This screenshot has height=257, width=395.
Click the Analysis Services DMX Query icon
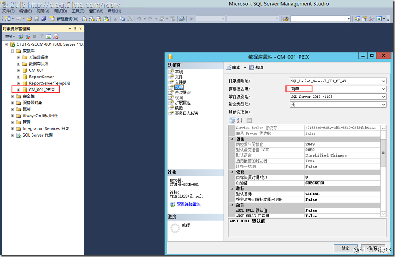point(99,19)
